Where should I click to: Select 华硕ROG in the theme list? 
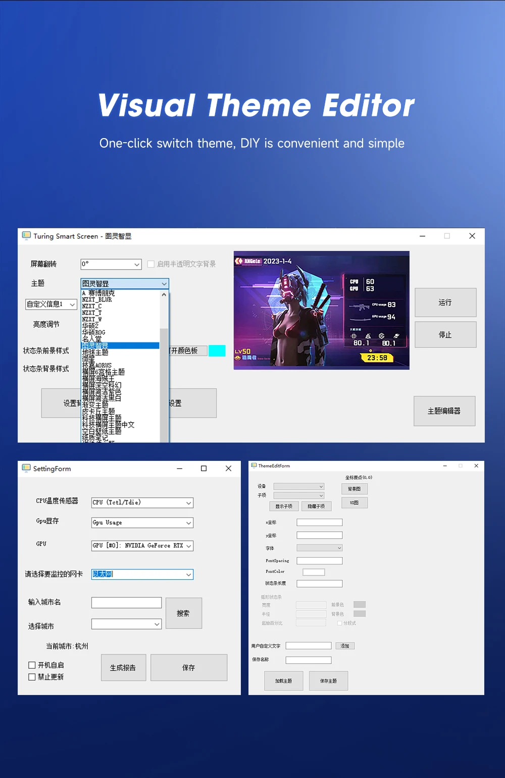120,332
